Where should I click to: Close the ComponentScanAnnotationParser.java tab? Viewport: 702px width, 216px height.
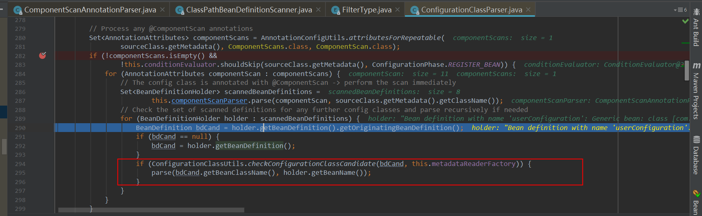(x=162, y=10)
